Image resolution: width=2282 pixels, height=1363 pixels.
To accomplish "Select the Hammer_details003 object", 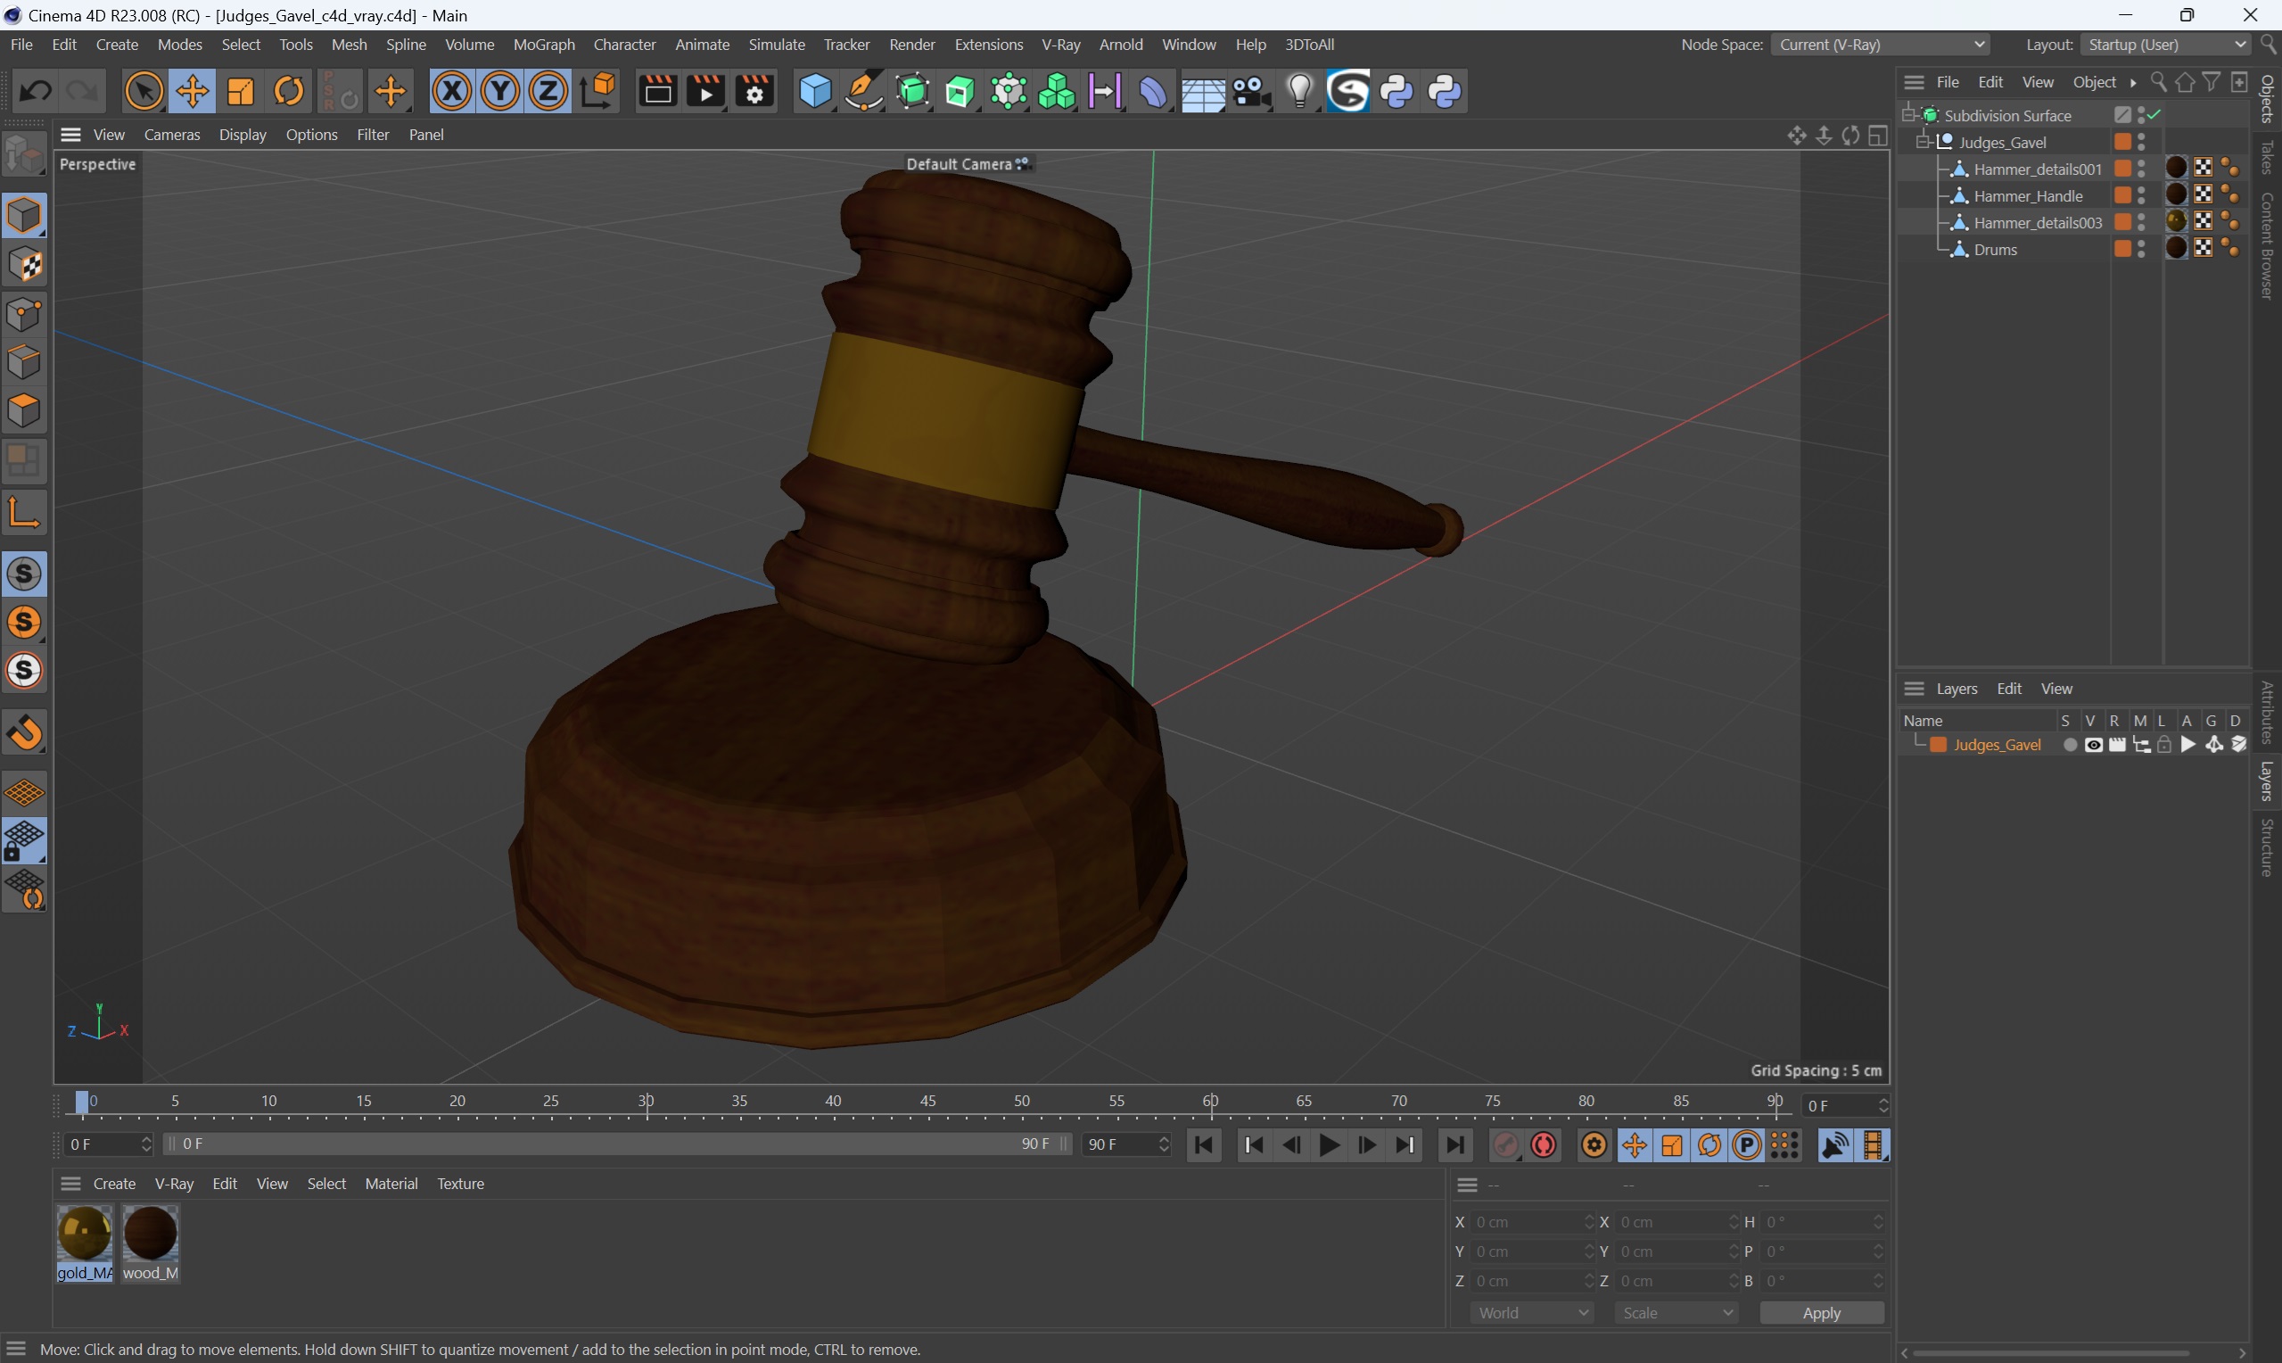I will coord(2037,222).
